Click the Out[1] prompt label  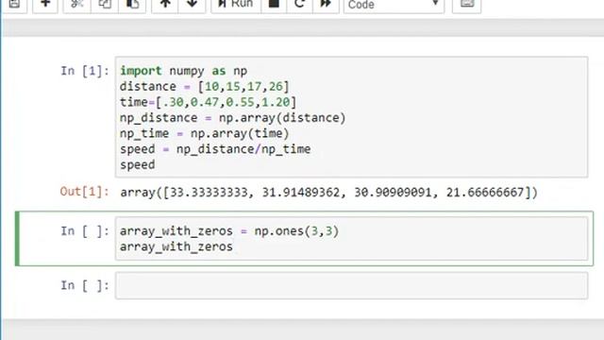click(x=84, y=192)
